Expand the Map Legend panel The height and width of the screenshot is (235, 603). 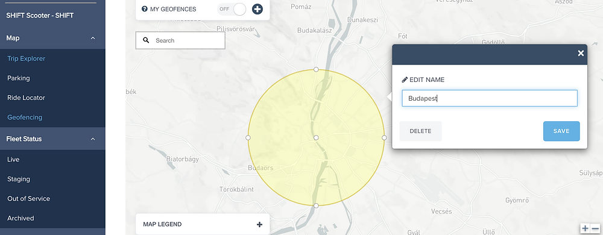pyautogui.click(x=259, y=224)
